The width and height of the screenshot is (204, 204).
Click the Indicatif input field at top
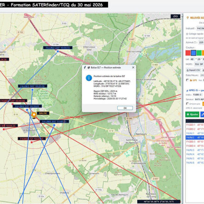tap(200, 28)
